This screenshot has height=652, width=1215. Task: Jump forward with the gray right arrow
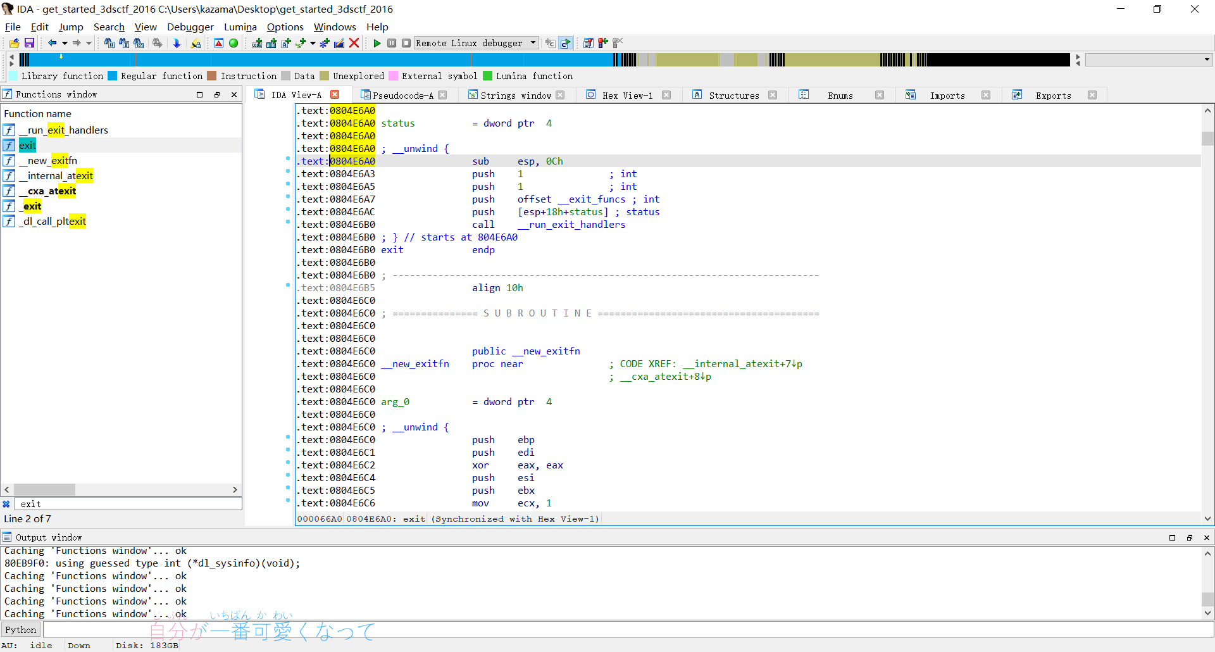pos(77,43)
